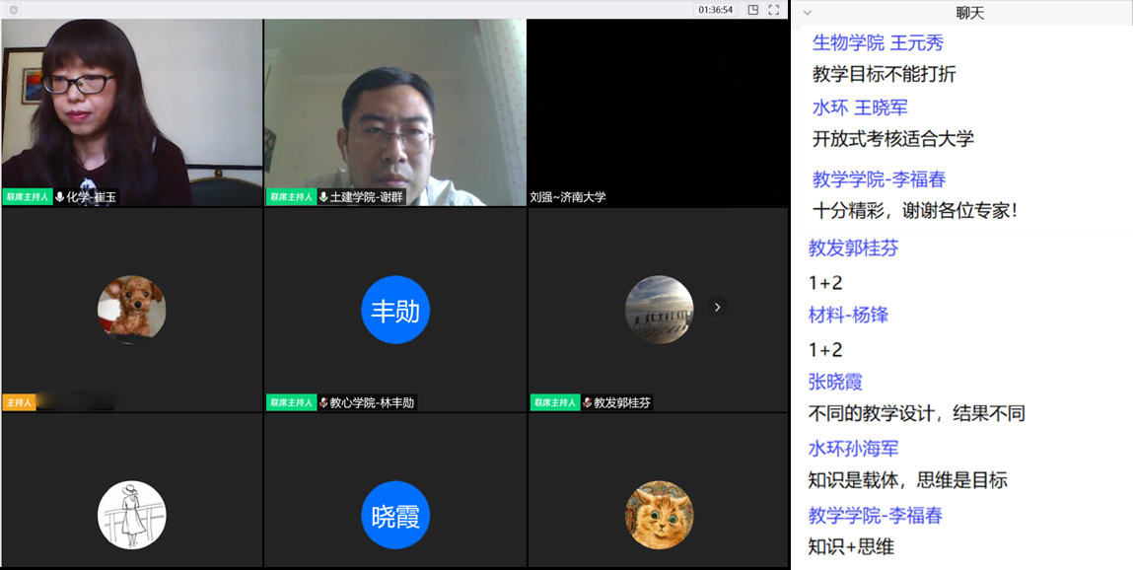This screenshot has width=1133, height=570.
Task: Click the 01:36:54 meeting timer
Action: pos(715,10)
